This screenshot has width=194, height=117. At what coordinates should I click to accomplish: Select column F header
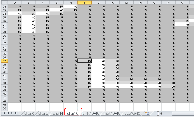pyautogui.click(x=42, y=3)
